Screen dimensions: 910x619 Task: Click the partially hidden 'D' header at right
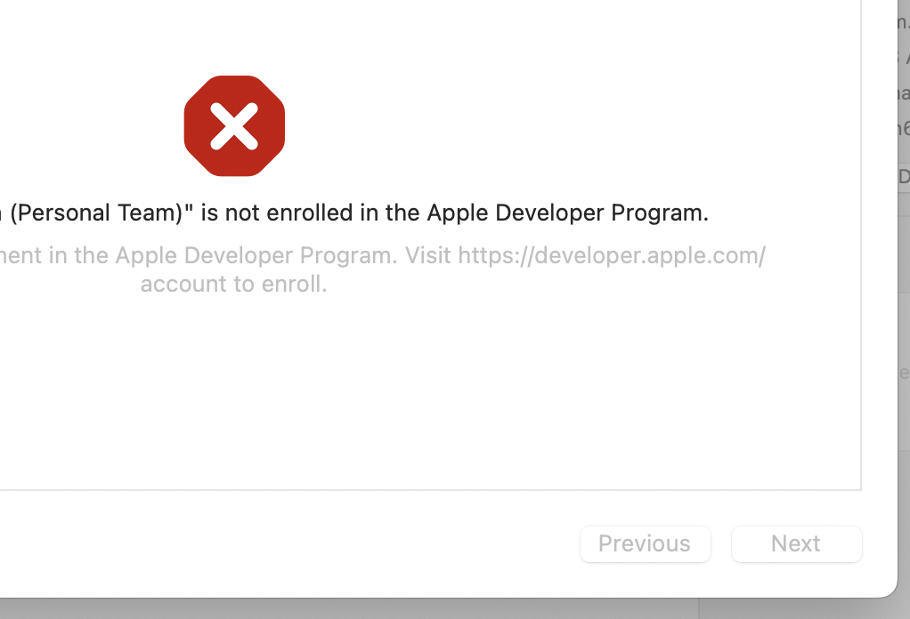tap(904, 177)
